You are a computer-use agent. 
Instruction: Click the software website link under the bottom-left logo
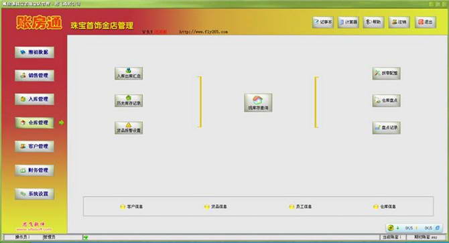[34, 230]
